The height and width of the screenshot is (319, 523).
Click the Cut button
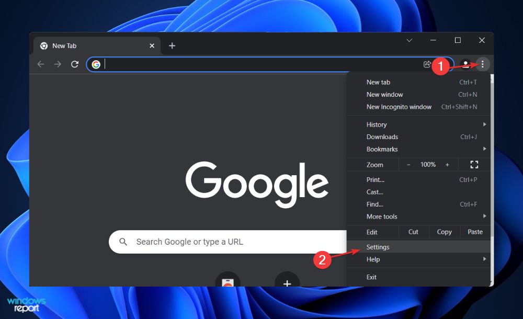[x=413, y=232]
